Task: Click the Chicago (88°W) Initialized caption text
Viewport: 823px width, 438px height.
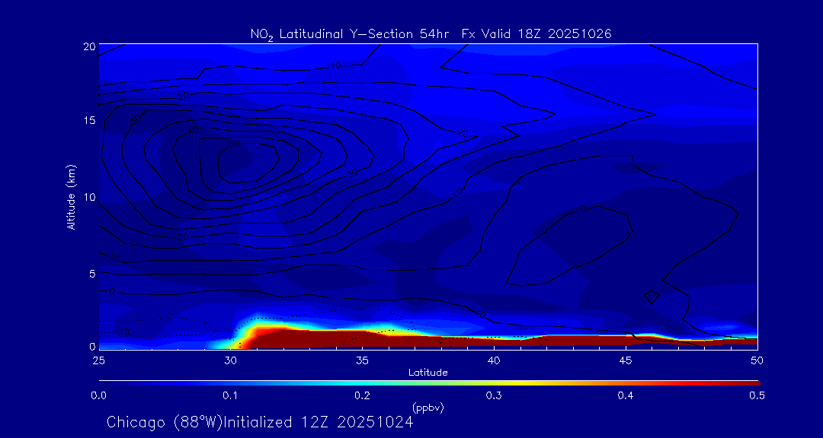Action: [260, 422]
